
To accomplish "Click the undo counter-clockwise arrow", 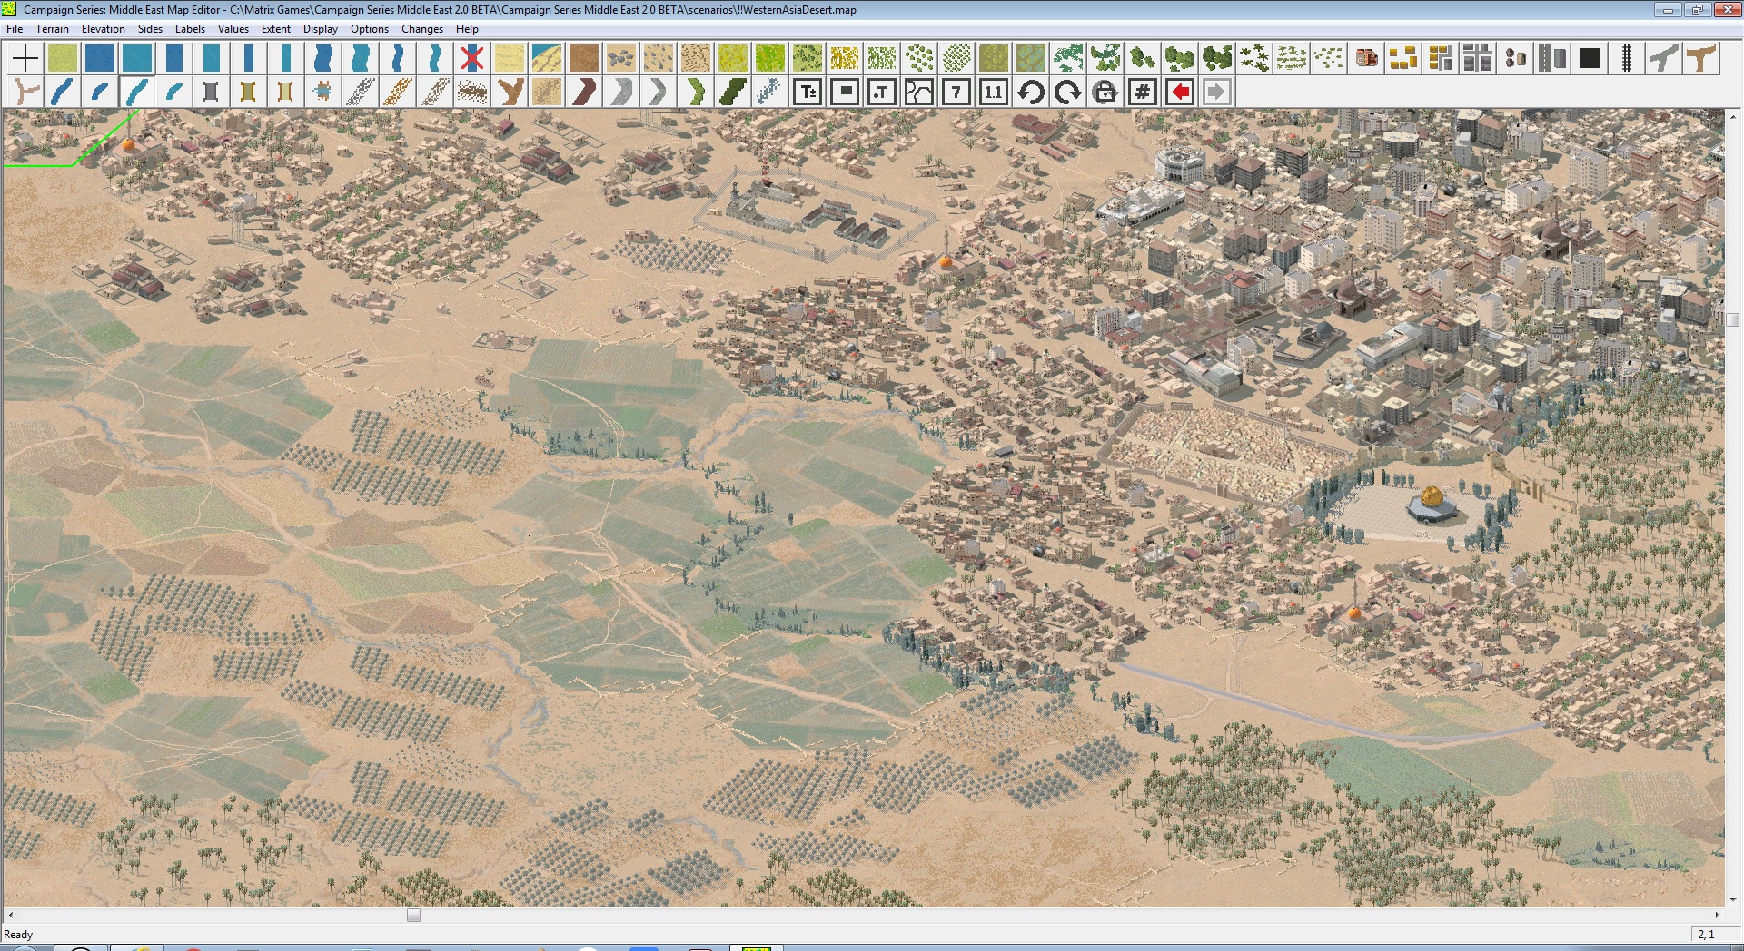I will click(x=1030, y=92).
